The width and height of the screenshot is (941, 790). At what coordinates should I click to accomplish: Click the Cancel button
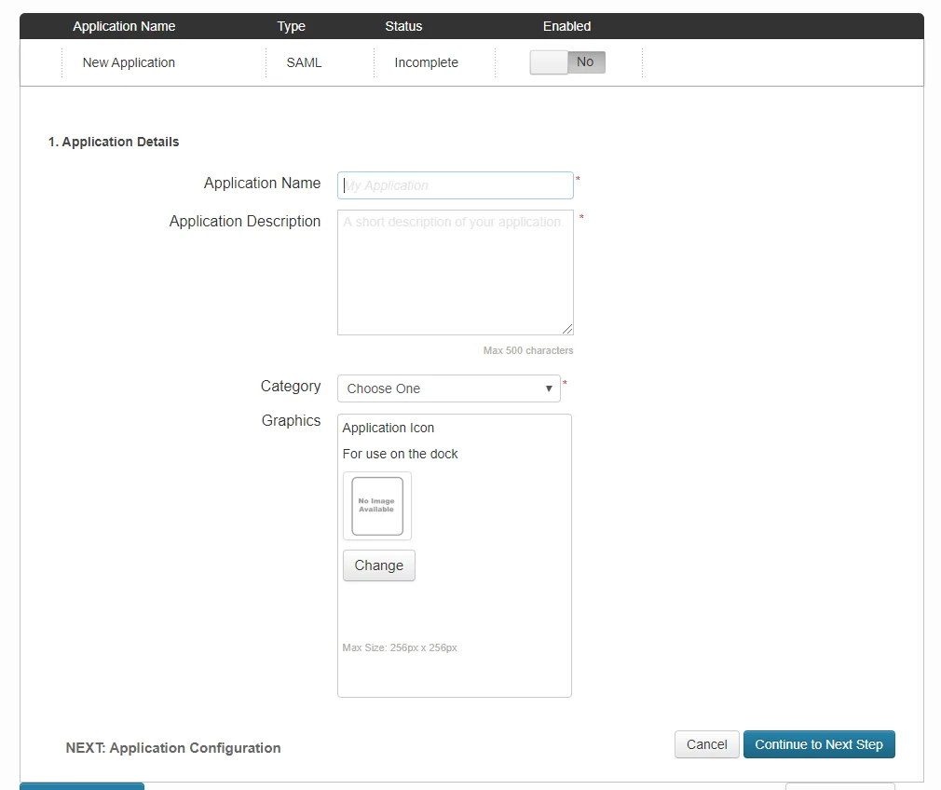706,744
